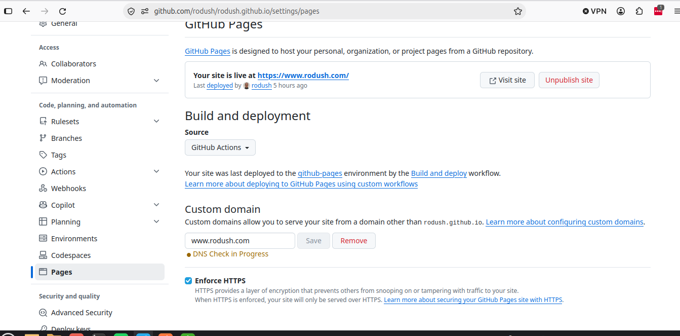Open the extensions puzzle icon

tap(639, 11)
